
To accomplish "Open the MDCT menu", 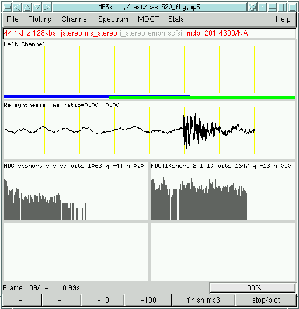I will click(x=148, y=19).
